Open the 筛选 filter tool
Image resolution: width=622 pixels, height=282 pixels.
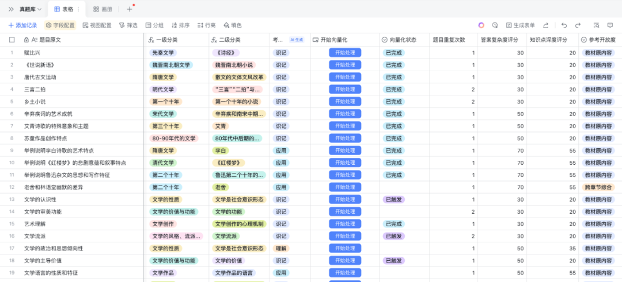(x=128, y=25)
